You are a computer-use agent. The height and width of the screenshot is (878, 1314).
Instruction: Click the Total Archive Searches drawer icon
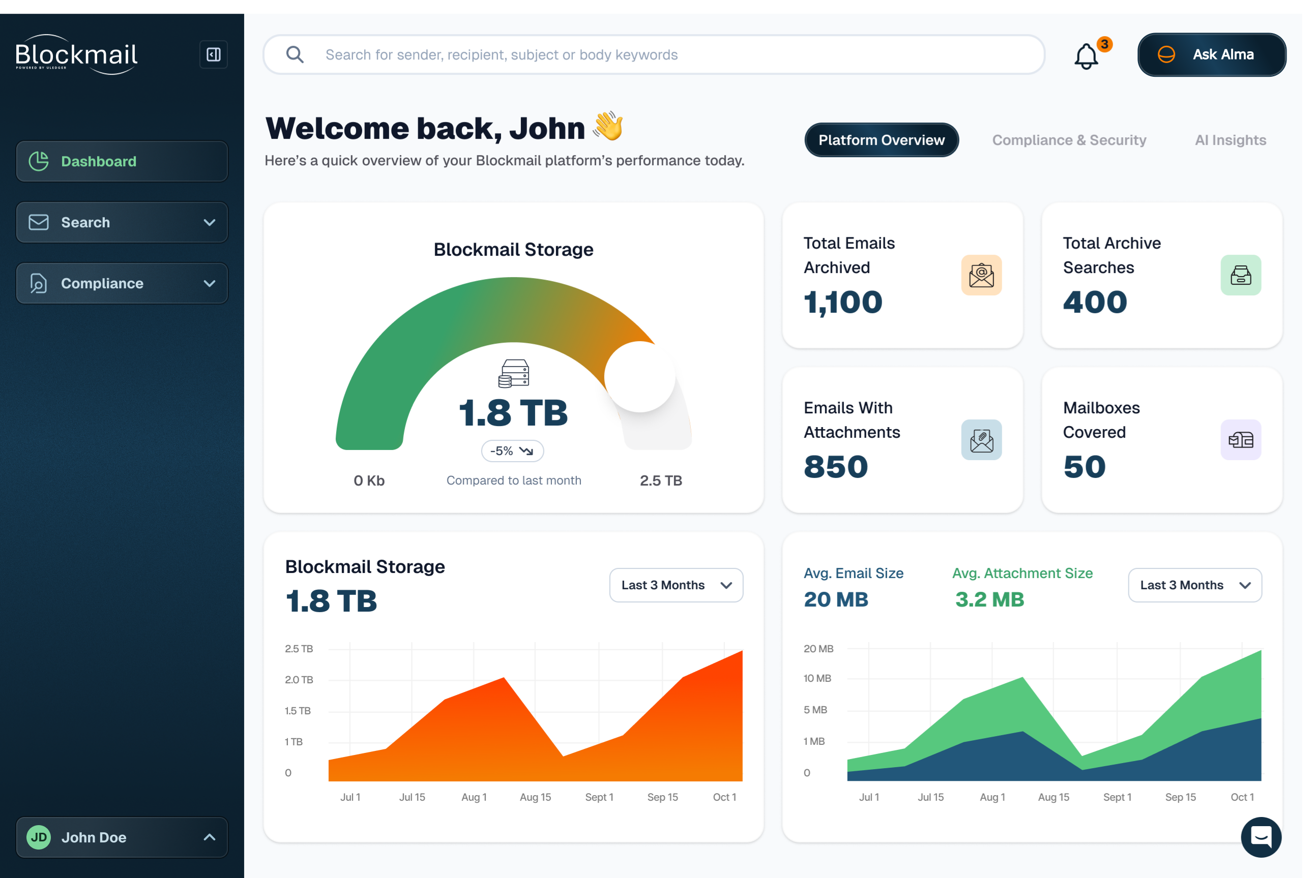[1240, 275]
